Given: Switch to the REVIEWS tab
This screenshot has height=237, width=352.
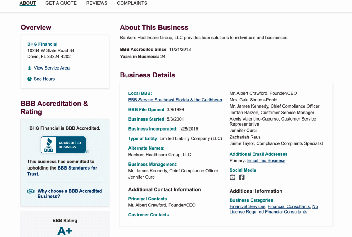Looking at the screenshot, I should (x=97, y=3).
